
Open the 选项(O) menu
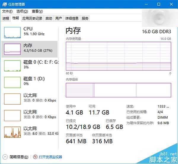tap(22, 11)
